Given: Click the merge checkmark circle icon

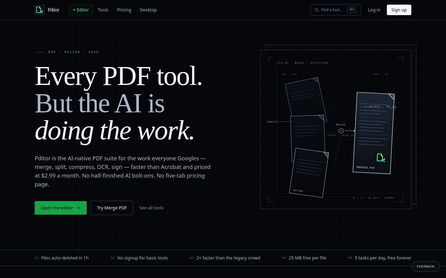Looking at the screenshot, I should point(341,131).
